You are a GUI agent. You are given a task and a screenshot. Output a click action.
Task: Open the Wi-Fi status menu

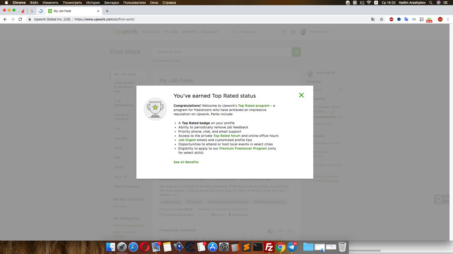[369, 2]
